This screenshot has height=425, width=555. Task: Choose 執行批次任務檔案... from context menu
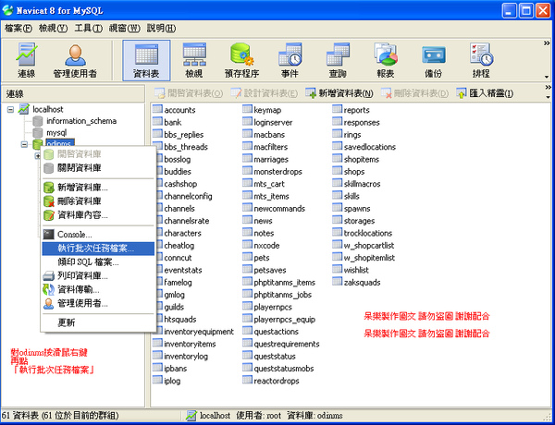(x=98, y=249)
